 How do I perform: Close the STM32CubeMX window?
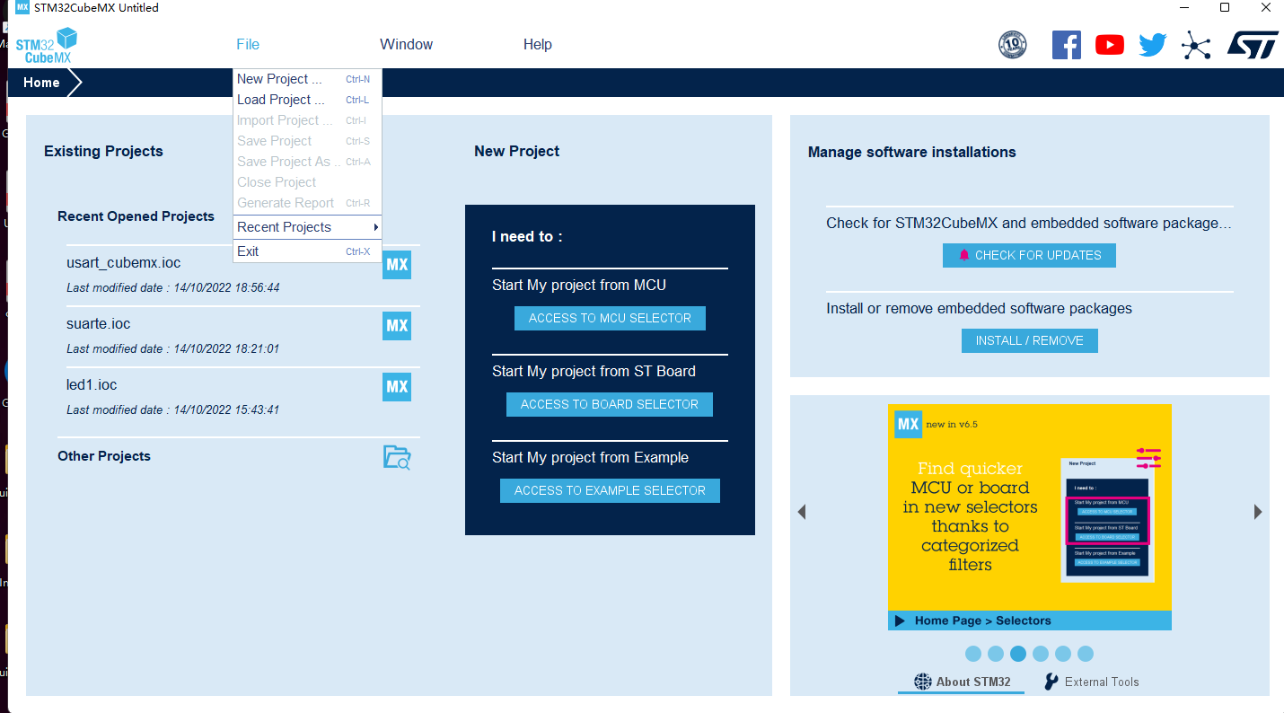1265,8
